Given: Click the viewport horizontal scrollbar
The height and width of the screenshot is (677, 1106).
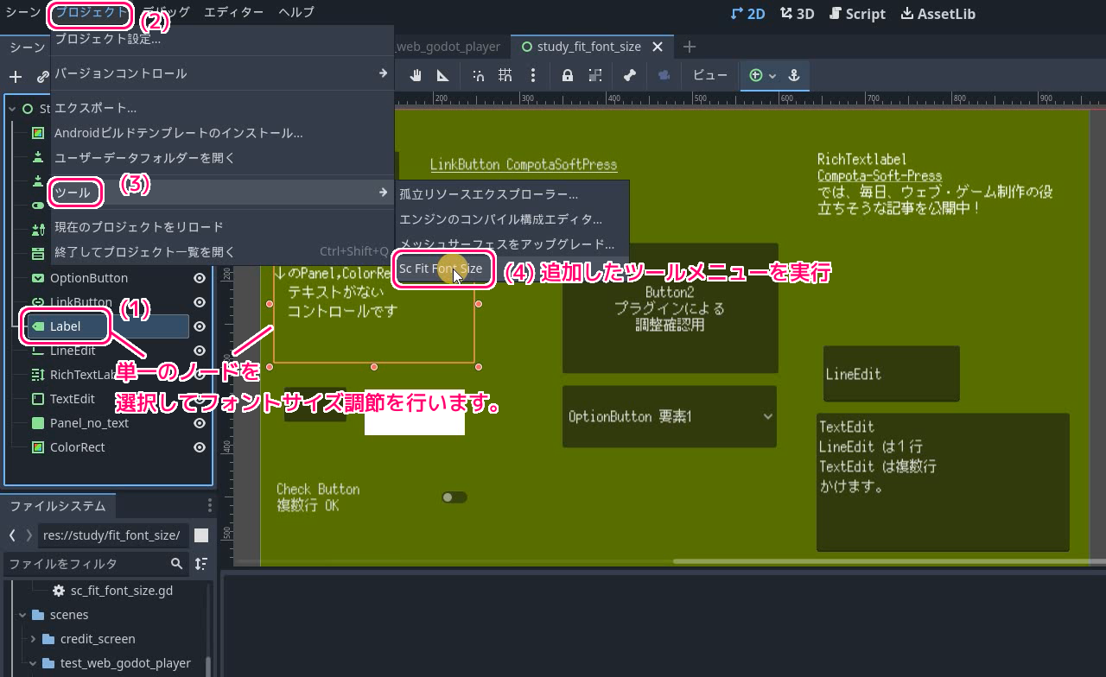Looking at the screenshot, I should click(x=888, y=561).
